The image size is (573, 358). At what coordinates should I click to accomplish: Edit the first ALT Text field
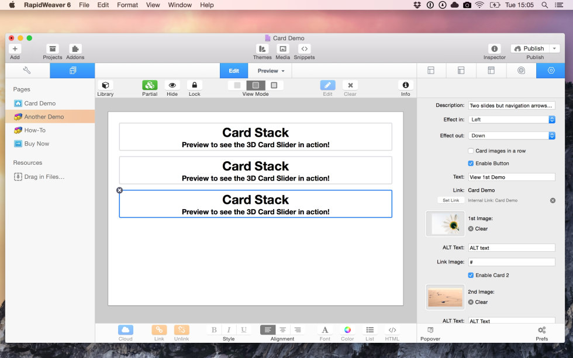pyautogui.click(x=512, y=248)
